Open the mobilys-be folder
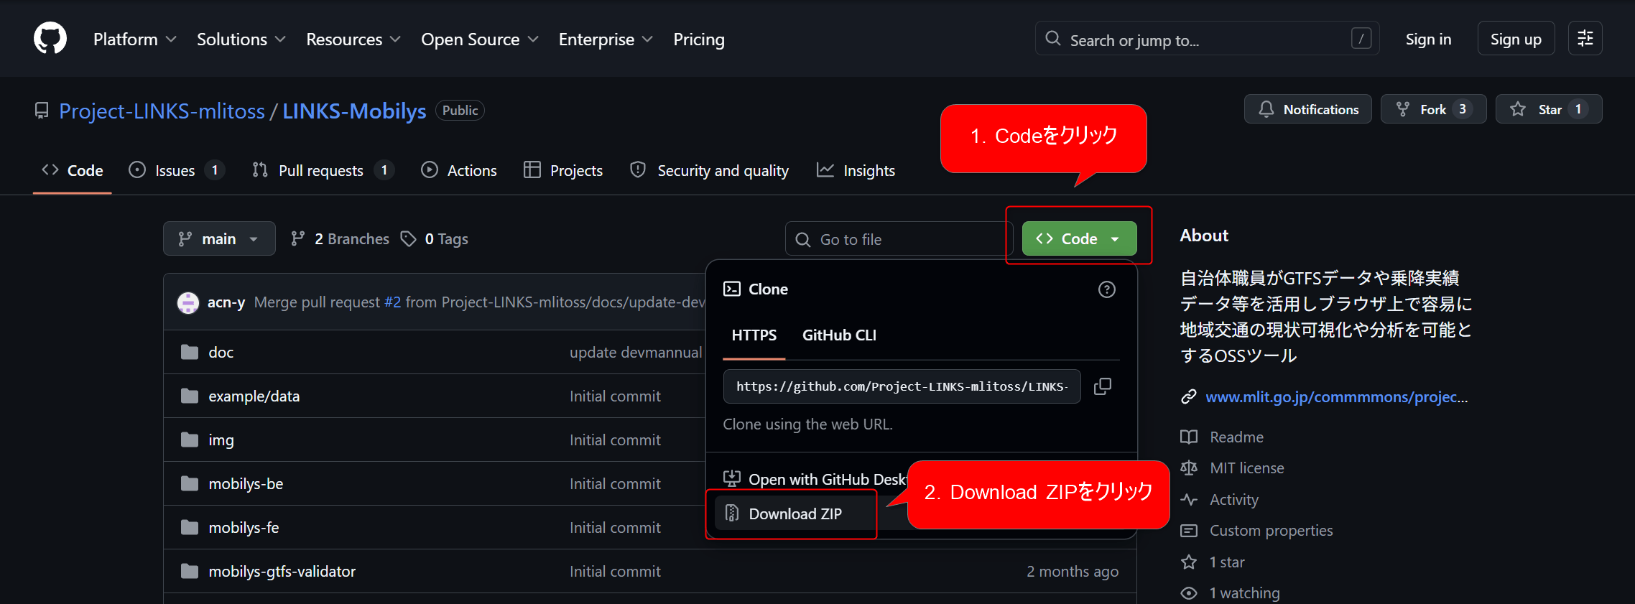The height and width of the screenshot is (604, 1635). (246, 484)
